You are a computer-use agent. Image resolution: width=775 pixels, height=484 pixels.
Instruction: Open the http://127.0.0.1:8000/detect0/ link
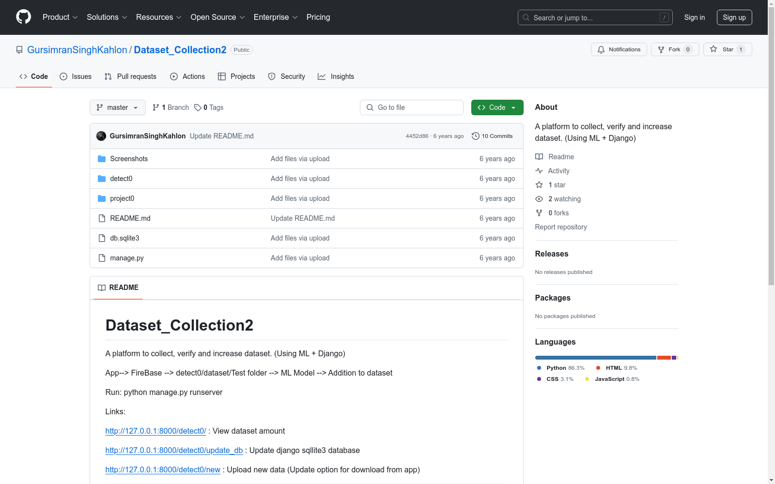point(156,431)
